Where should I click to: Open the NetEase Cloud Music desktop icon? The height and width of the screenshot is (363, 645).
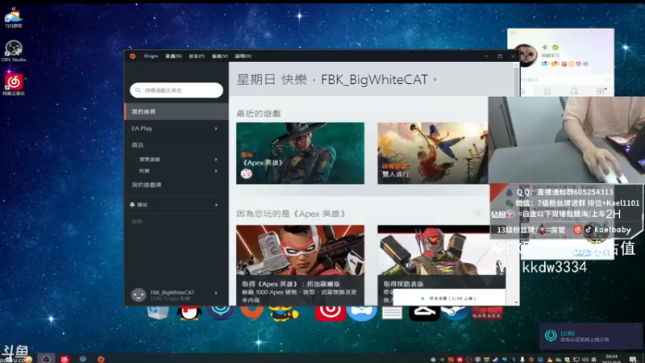point(14,85)
